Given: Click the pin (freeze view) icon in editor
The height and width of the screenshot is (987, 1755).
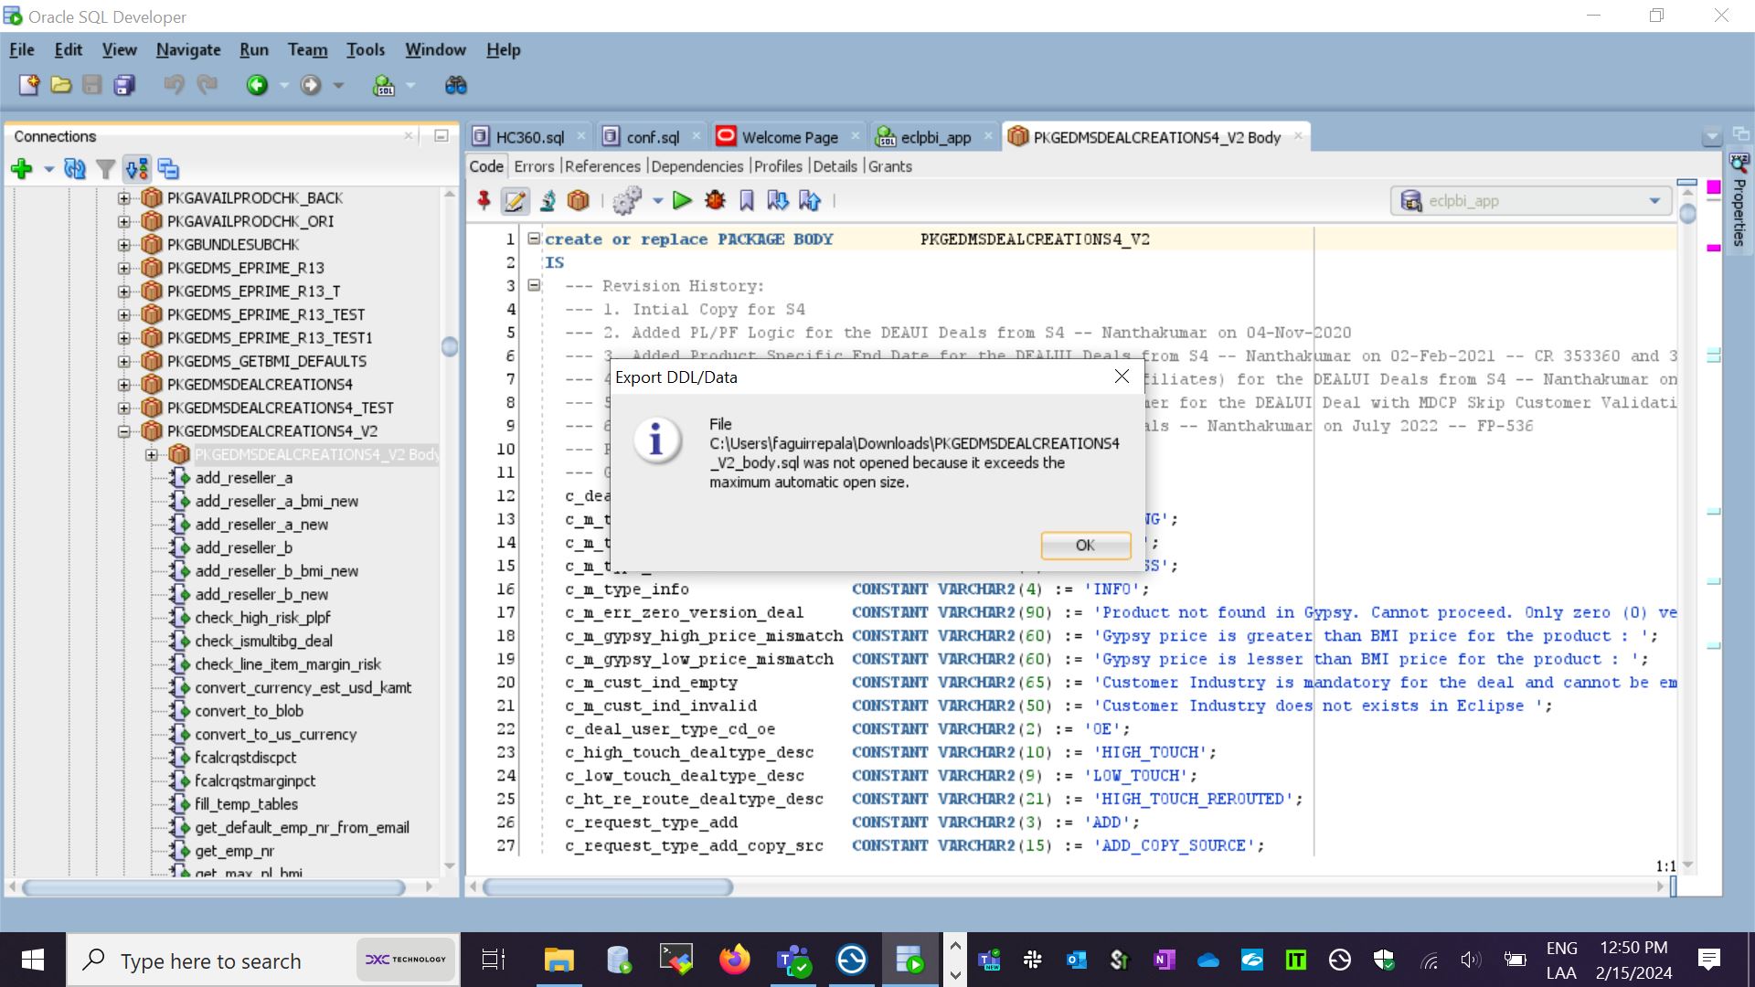Looking at the screenshot, I should coord(484,200).
